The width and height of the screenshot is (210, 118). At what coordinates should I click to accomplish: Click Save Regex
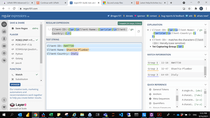(21, 28)
